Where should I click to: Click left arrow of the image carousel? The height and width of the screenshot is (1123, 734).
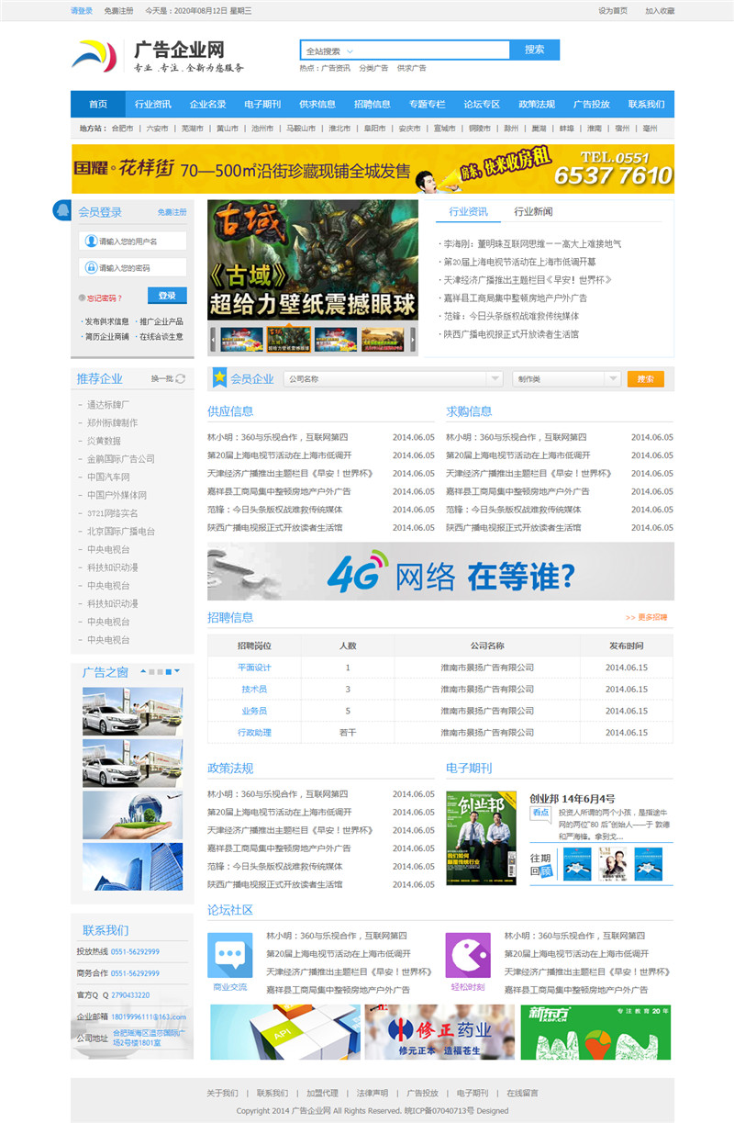coord(213,339)
